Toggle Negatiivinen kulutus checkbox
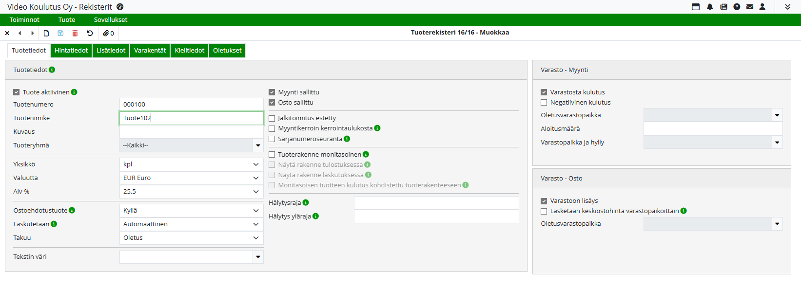 click(x=544, y=103)
